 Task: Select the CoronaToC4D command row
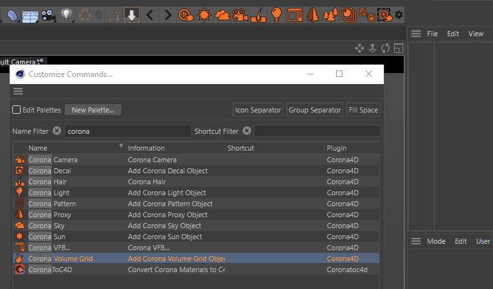pyautogui.click(x=196, y=270)
